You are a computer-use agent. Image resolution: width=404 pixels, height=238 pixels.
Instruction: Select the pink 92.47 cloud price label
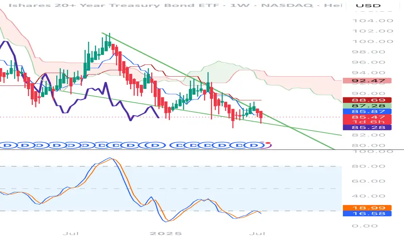tap(367, 80)
